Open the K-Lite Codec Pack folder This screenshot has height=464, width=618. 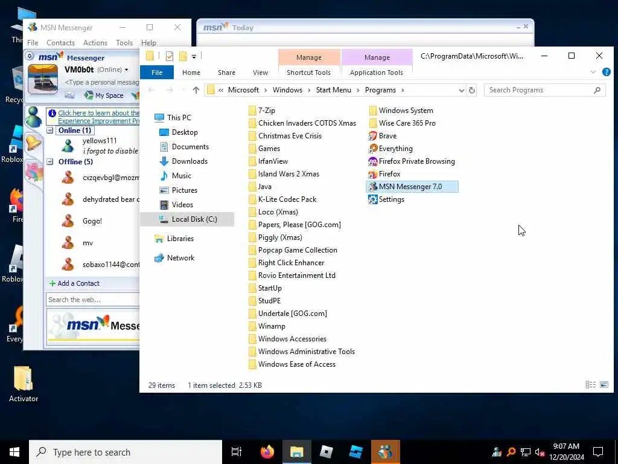(x=282, y=199)
